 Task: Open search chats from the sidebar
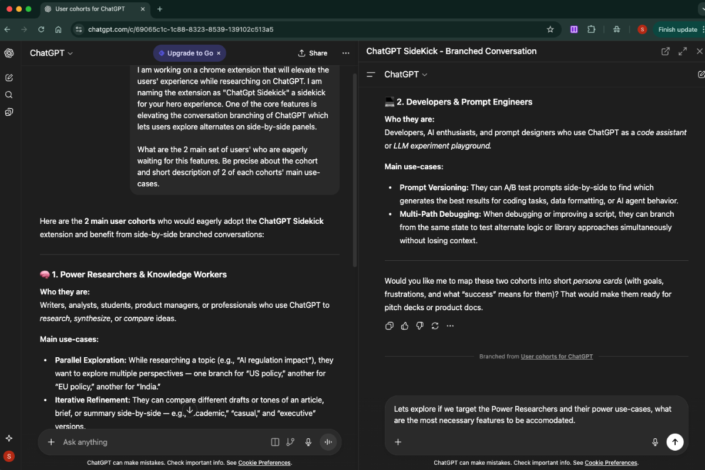click(9, 95)
